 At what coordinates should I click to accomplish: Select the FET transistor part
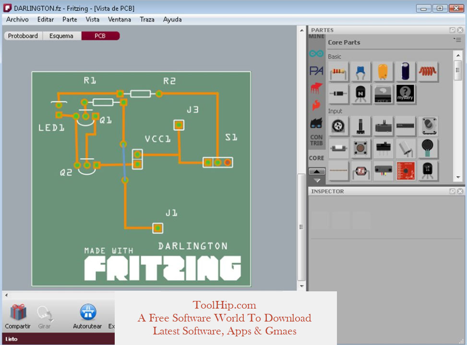click(x=383, y=94)
